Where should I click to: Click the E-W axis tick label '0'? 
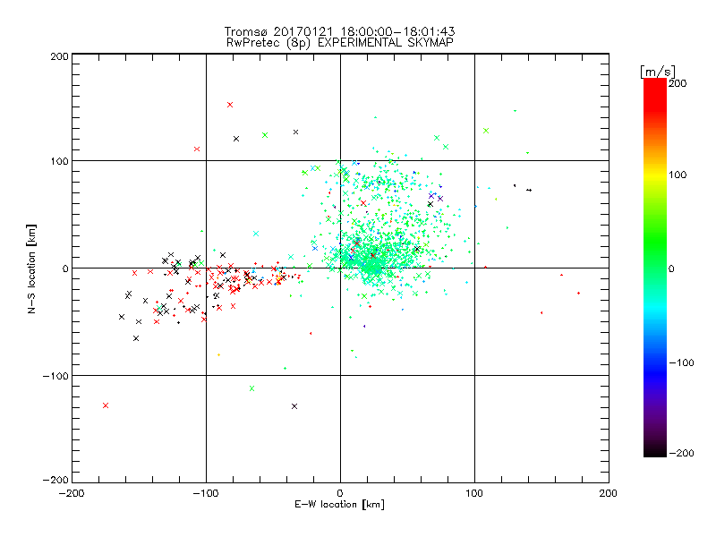[x=340, y=494]
